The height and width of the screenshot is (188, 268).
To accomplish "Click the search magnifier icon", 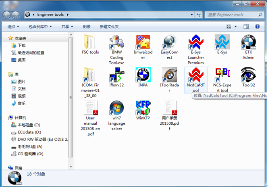I will click(260, 15).
